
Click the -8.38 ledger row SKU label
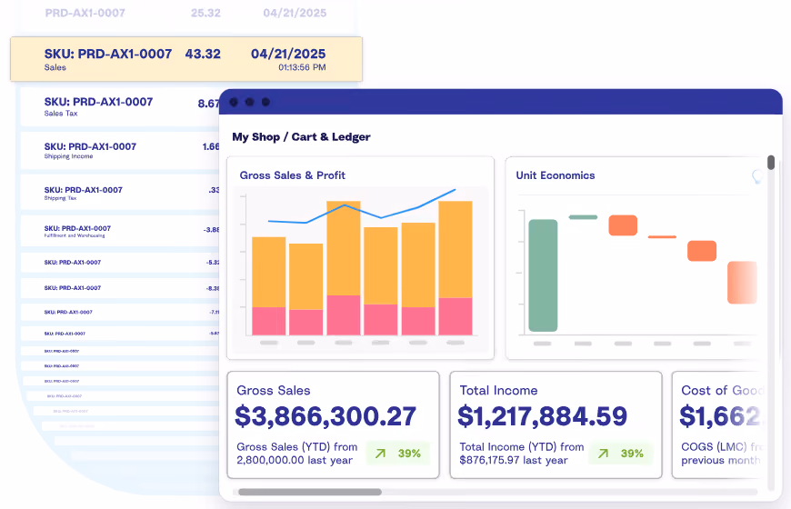[x=72, y=288]
